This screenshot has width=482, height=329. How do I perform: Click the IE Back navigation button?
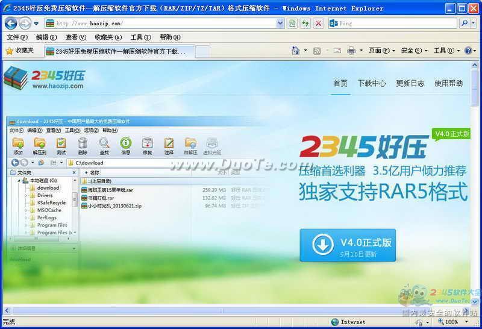coord(11,23)
